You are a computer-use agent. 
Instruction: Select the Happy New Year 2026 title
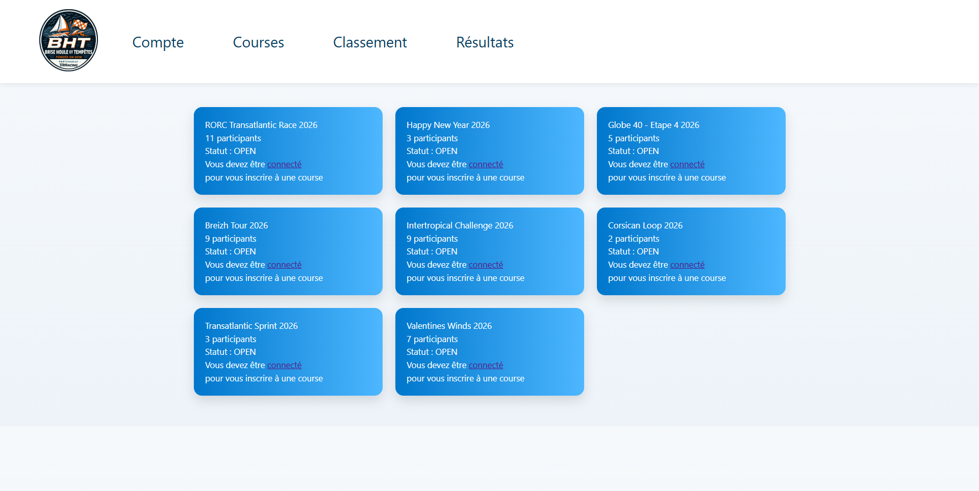coord(448,125)
